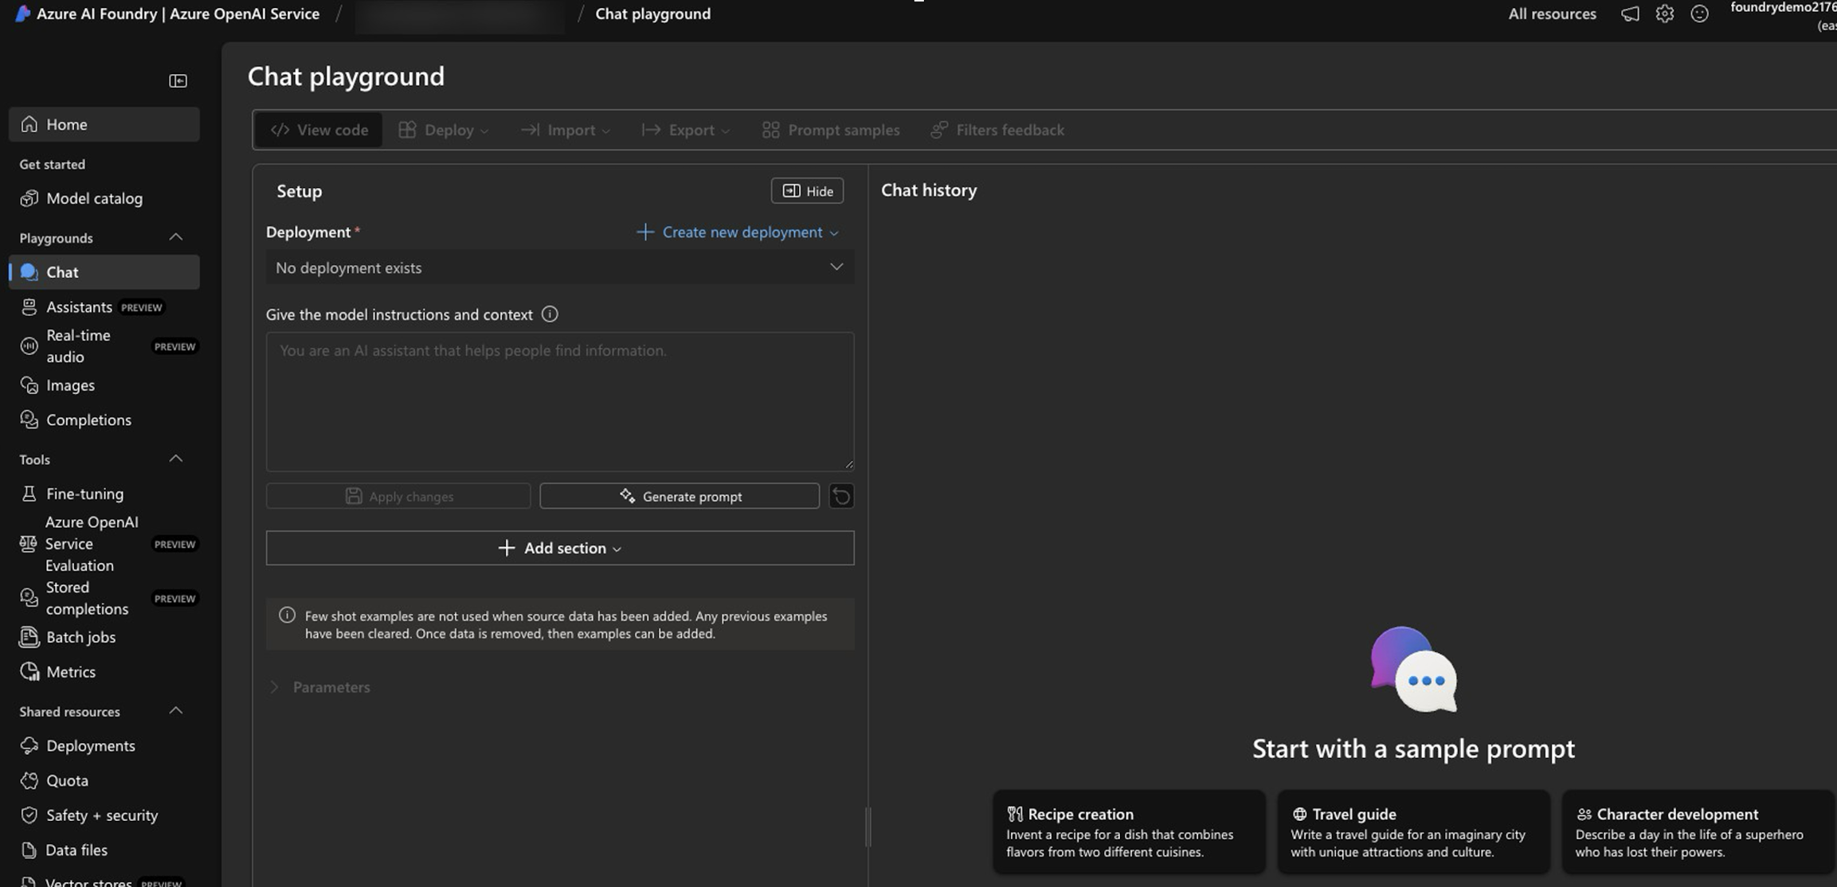Open announcements megaphone icon in header
Image resolution: width=1837 pixels, height=887 pixels.
[1630, 14]
